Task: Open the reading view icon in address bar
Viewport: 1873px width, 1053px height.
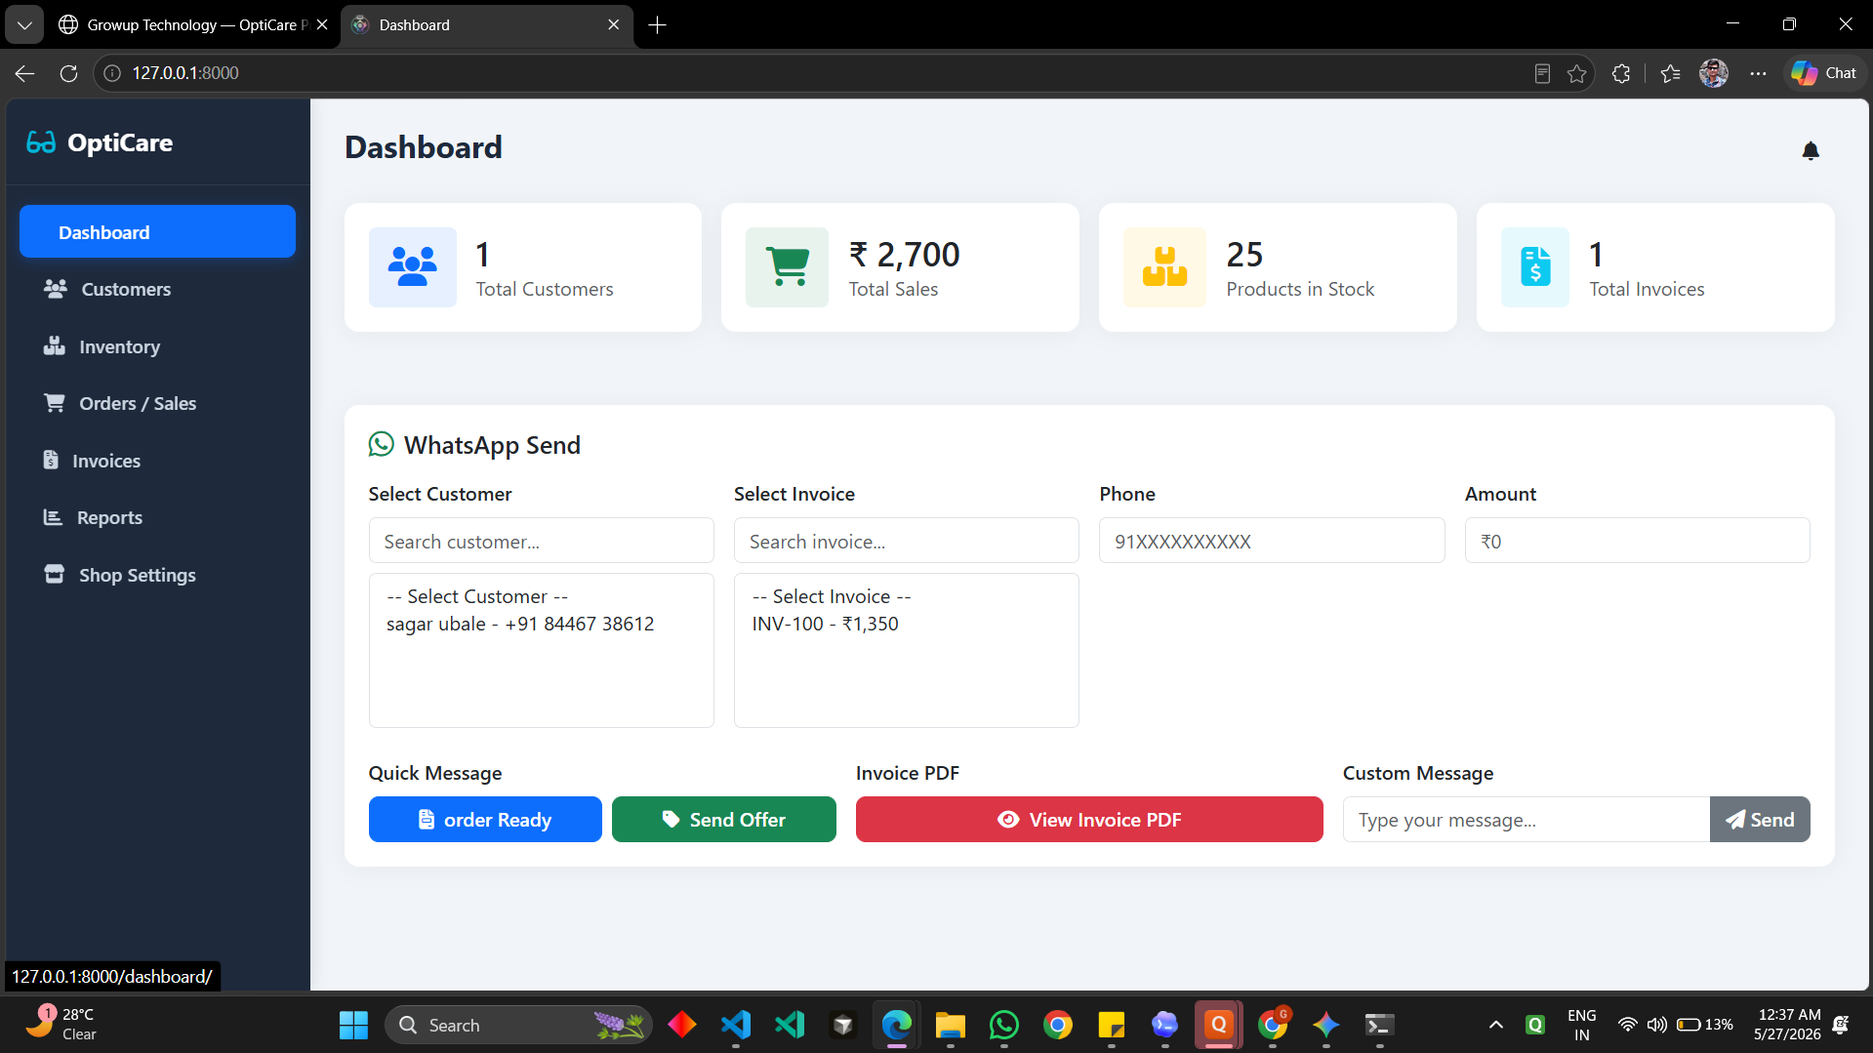Action: click(x=1542, y=73)
